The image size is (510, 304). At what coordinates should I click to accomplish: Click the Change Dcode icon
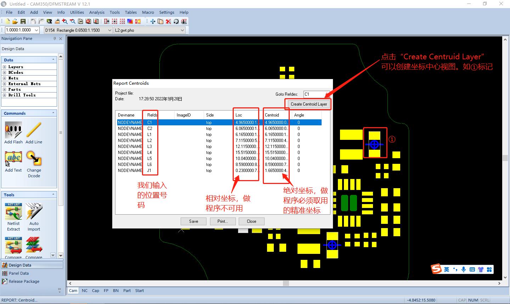(34, 158)
